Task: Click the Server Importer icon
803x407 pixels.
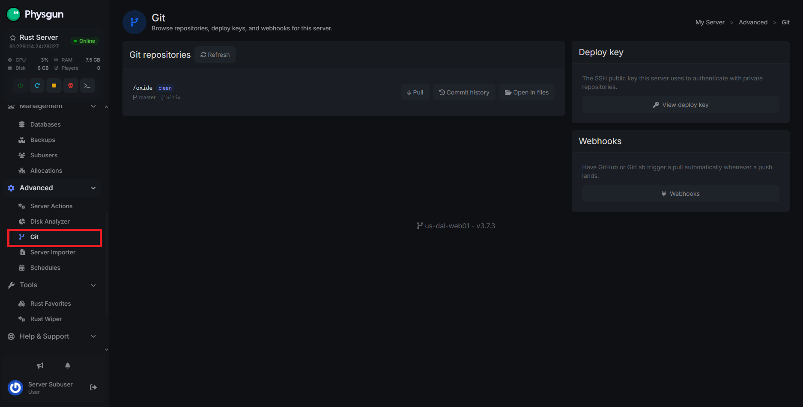Action: pyautogui.click(x=22, y=252)
